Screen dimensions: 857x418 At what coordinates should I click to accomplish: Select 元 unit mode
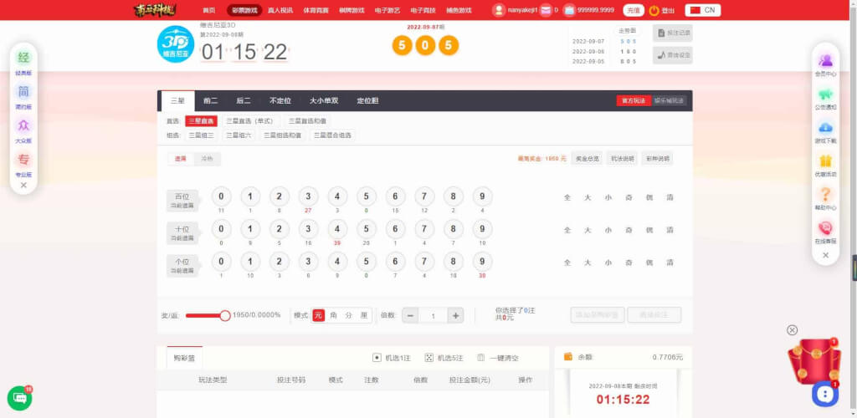(x=319, y=315)
